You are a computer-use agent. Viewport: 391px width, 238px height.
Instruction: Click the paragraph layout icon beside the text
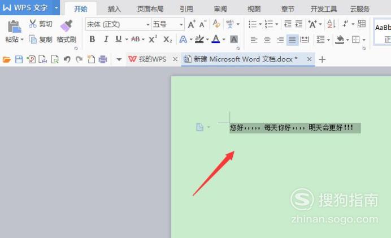click(x=200, y=127)
